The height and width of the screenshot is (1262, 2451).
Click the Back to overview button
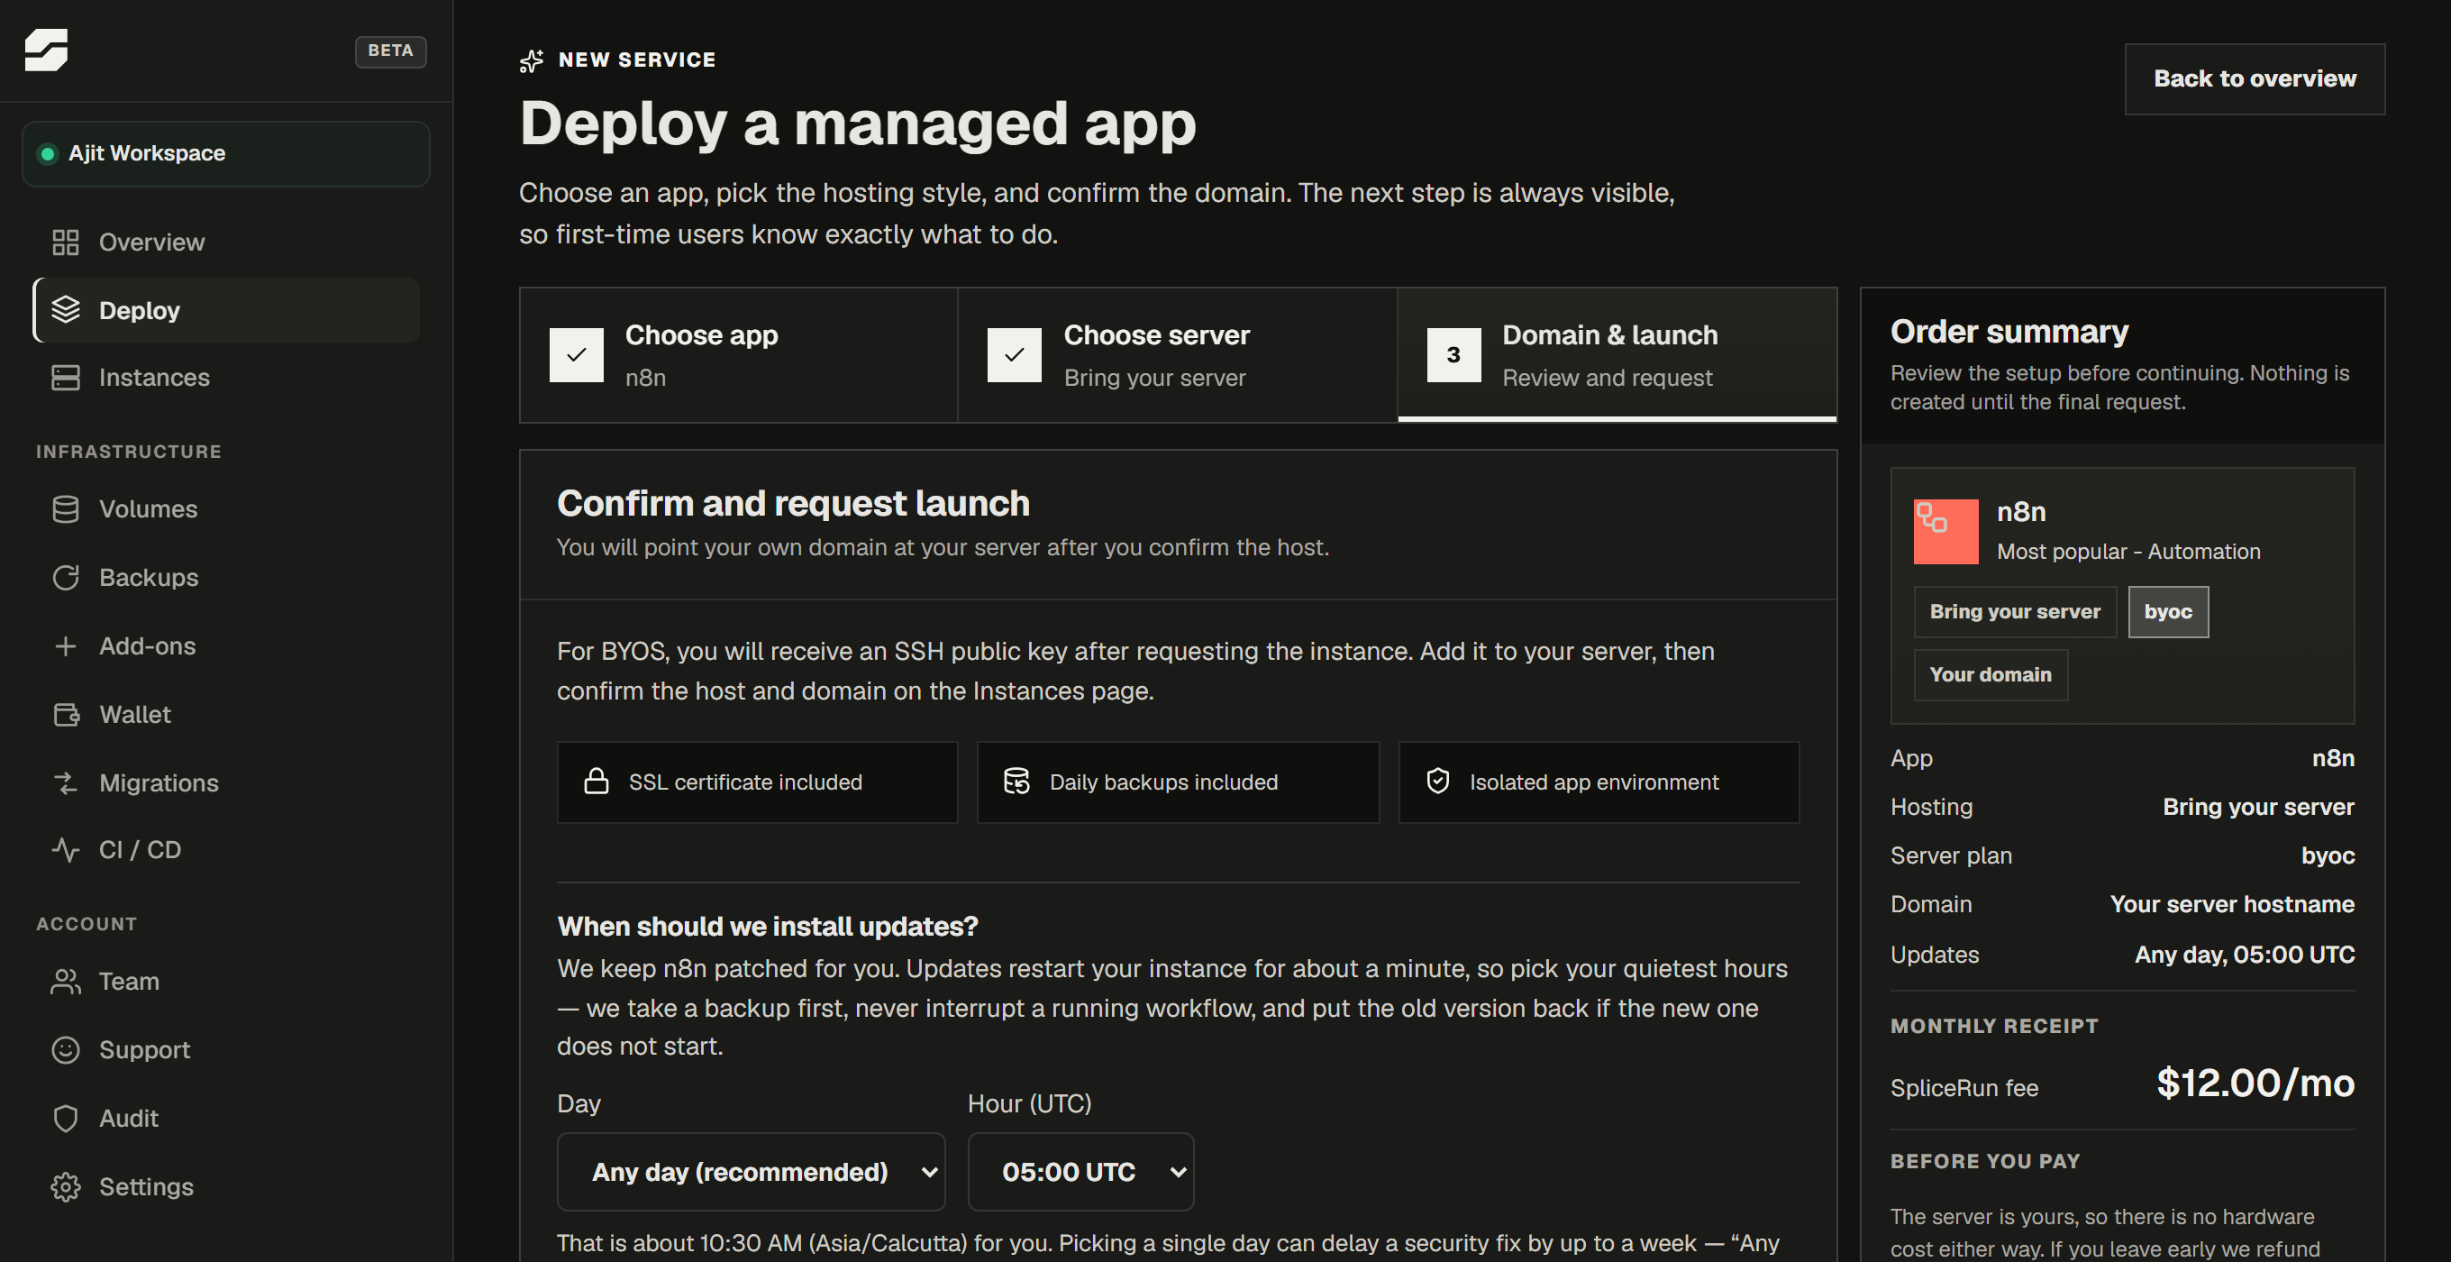click(2255, 79)
